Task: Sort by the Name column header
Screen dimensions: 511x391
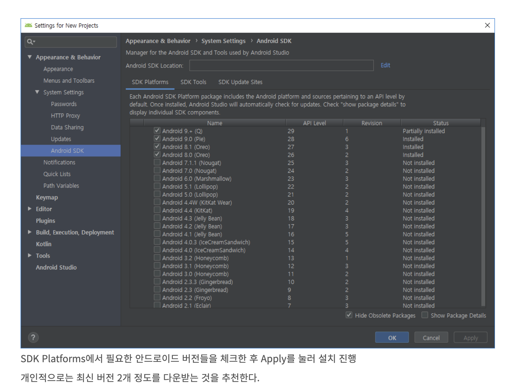Action: click(214, 123)
